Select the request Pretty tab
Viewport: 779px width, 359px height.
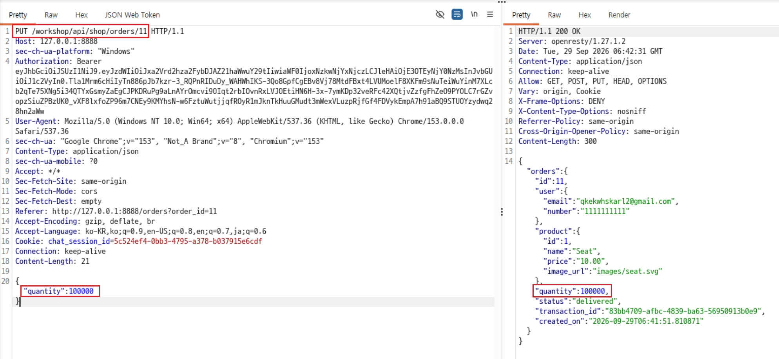pyautogui.click(x=18, y=15)
